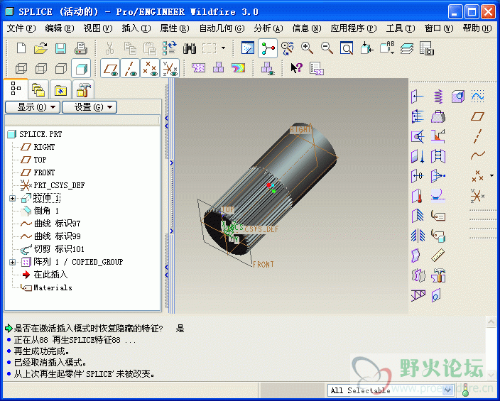500x401 pixels.
Task: Click the repaint screen icon
Action: (x=247, y=48)
